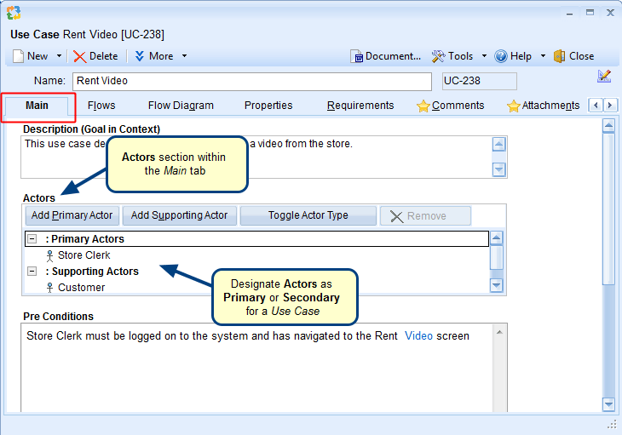Click the Toggle Actor Type button
Screen dimensions: 622x435
tap(308, 215)
